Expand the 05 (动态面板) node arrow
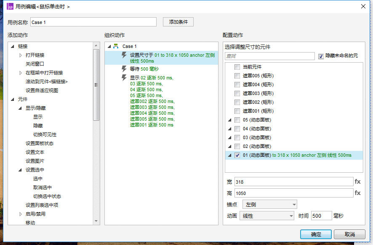This screenshot has width=373, height=245. coord(229,120)
